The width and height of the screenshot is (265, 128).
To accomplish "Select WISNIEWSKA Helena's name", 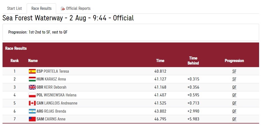I will [60, 95].
